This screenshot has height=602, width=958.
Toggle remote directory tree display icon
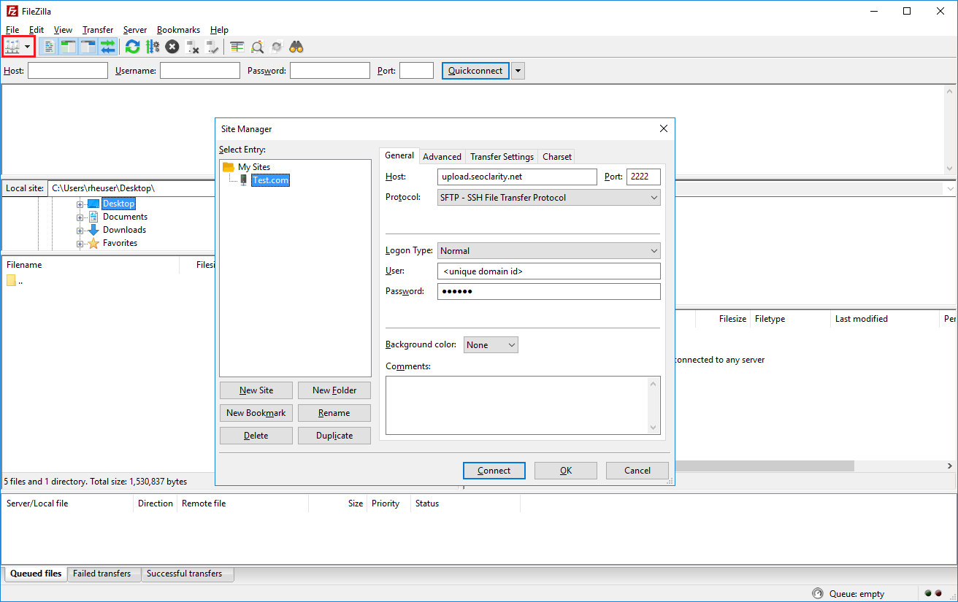click(x=88, y=47)
